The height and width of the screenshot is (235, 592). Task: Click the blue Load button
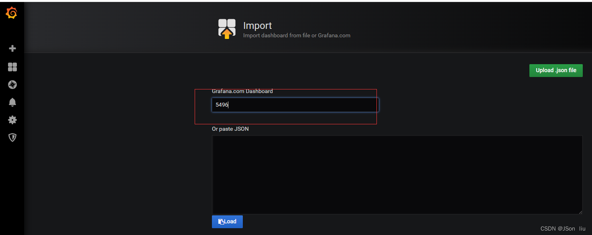tap(227, 221)
